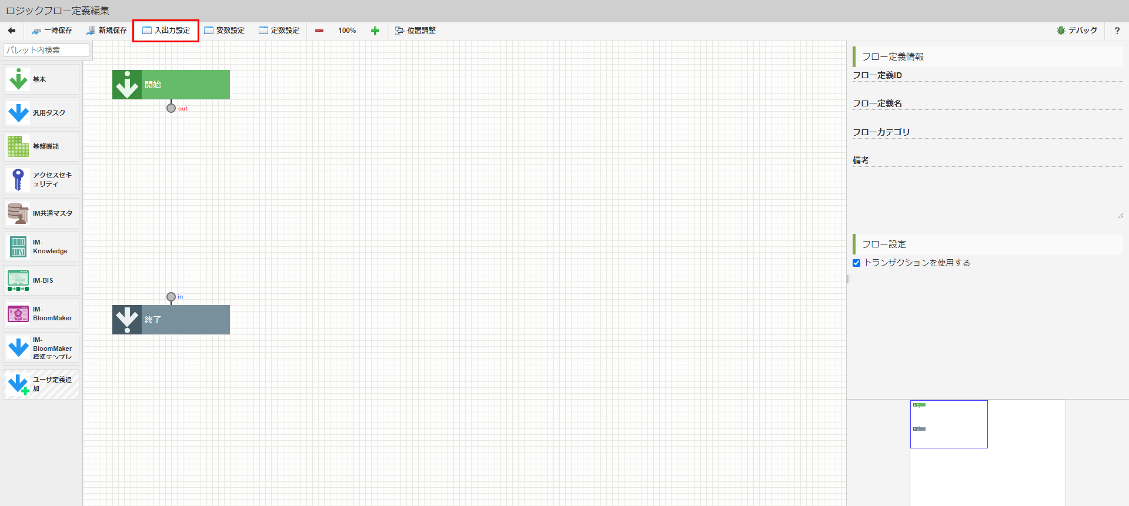
Task: Expand the 汎用タスク palette category
Action: pyautogui.click(x=41, y=113)
